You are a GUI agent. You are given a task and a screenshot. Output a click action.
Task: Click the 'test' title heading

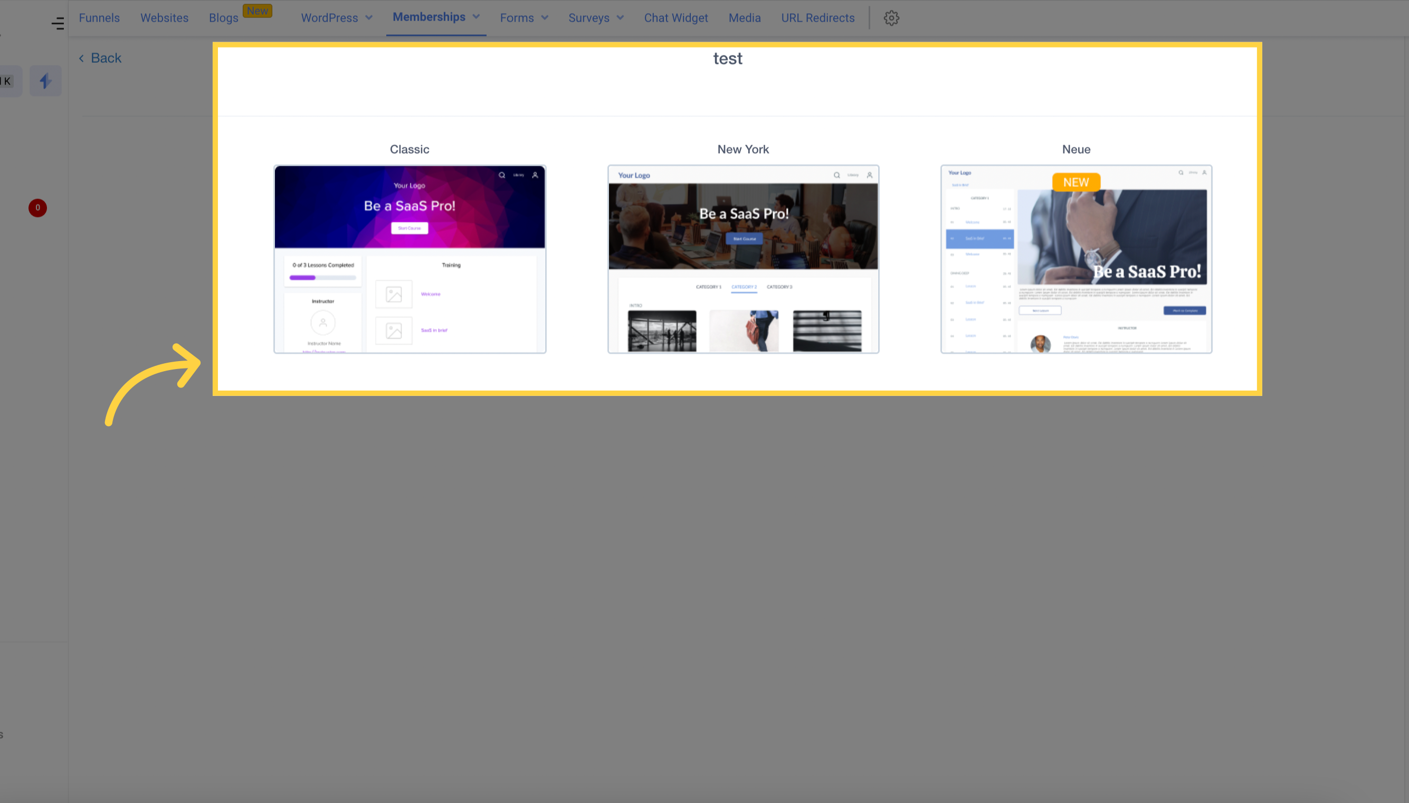[x=728, y=59]
